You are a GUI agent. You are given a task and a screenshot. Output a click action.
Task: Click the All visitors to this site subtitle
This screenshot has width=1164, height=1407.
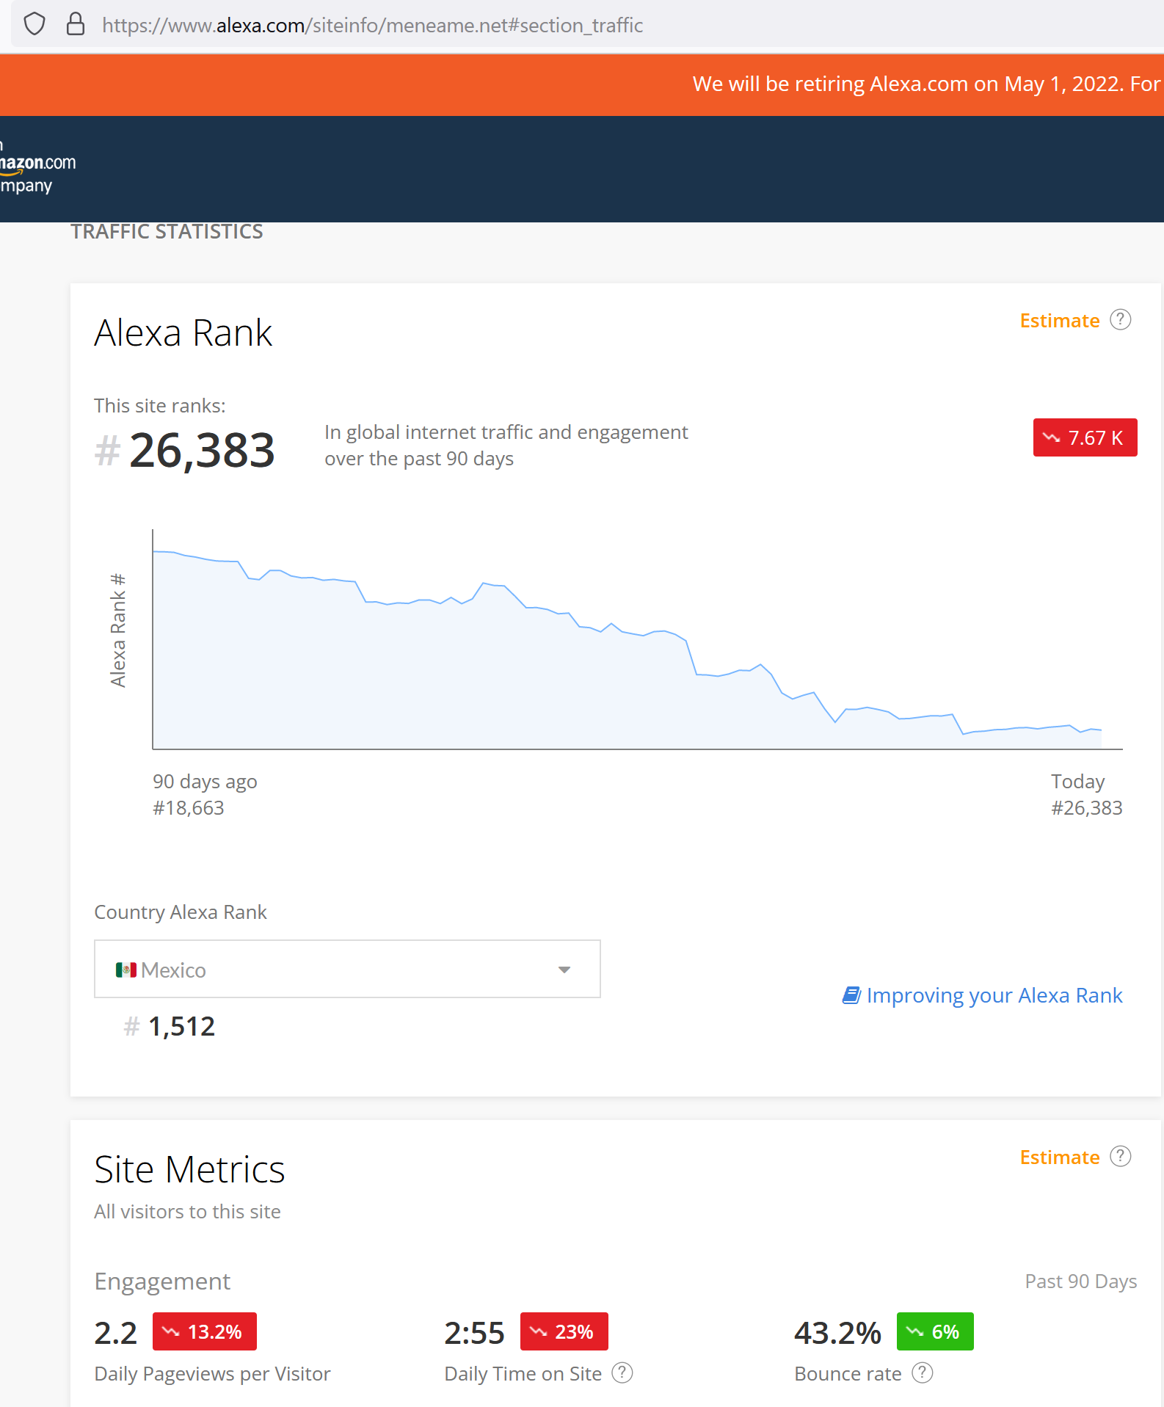coord(187,1212)
